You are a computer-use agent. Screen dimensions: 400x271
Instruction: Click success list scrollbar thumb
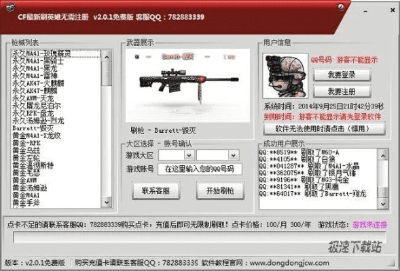383,192
